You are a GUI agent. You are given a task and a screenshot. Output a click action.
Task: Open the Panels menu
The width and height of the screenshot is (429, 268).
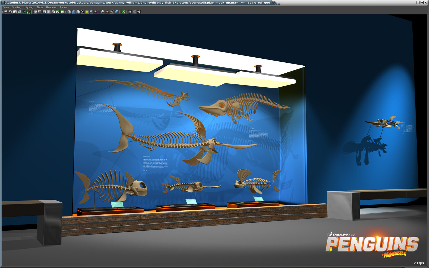point(64,8)
